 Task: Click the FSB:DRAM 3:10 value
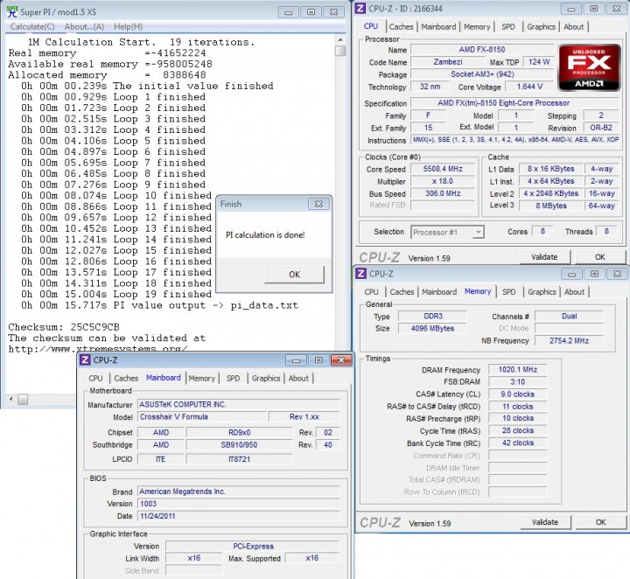517,382
